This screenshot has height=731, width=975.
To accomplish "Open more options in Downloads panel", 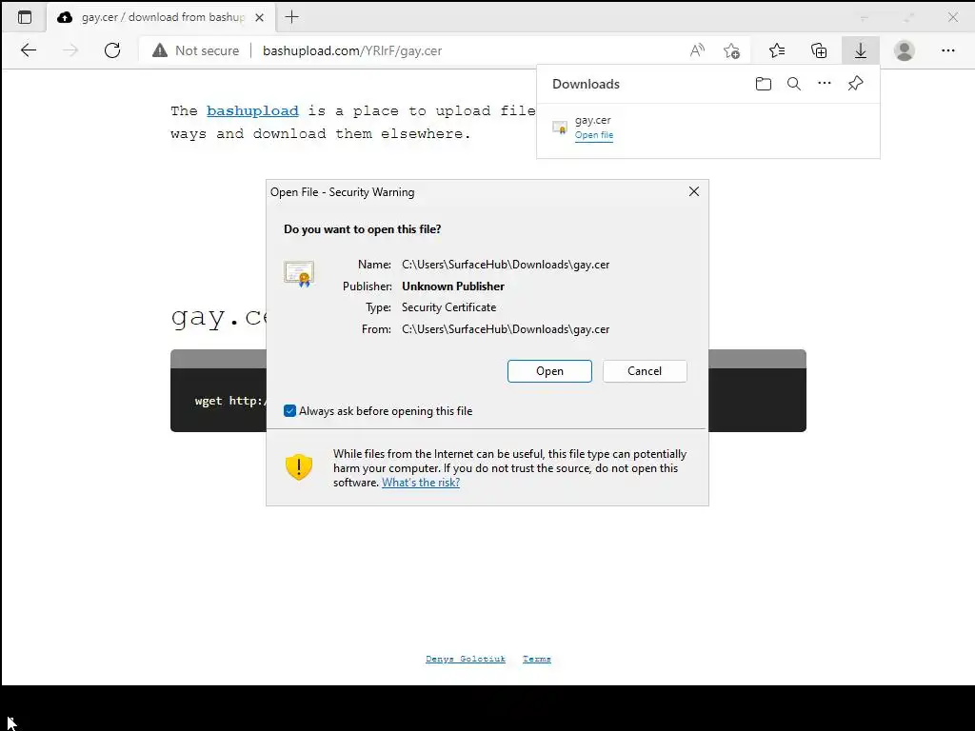I will (x=825, y=84).
